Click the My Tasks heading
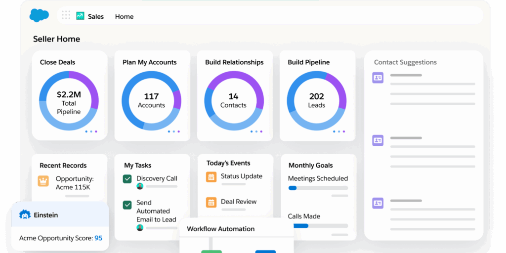 (138, 165)
